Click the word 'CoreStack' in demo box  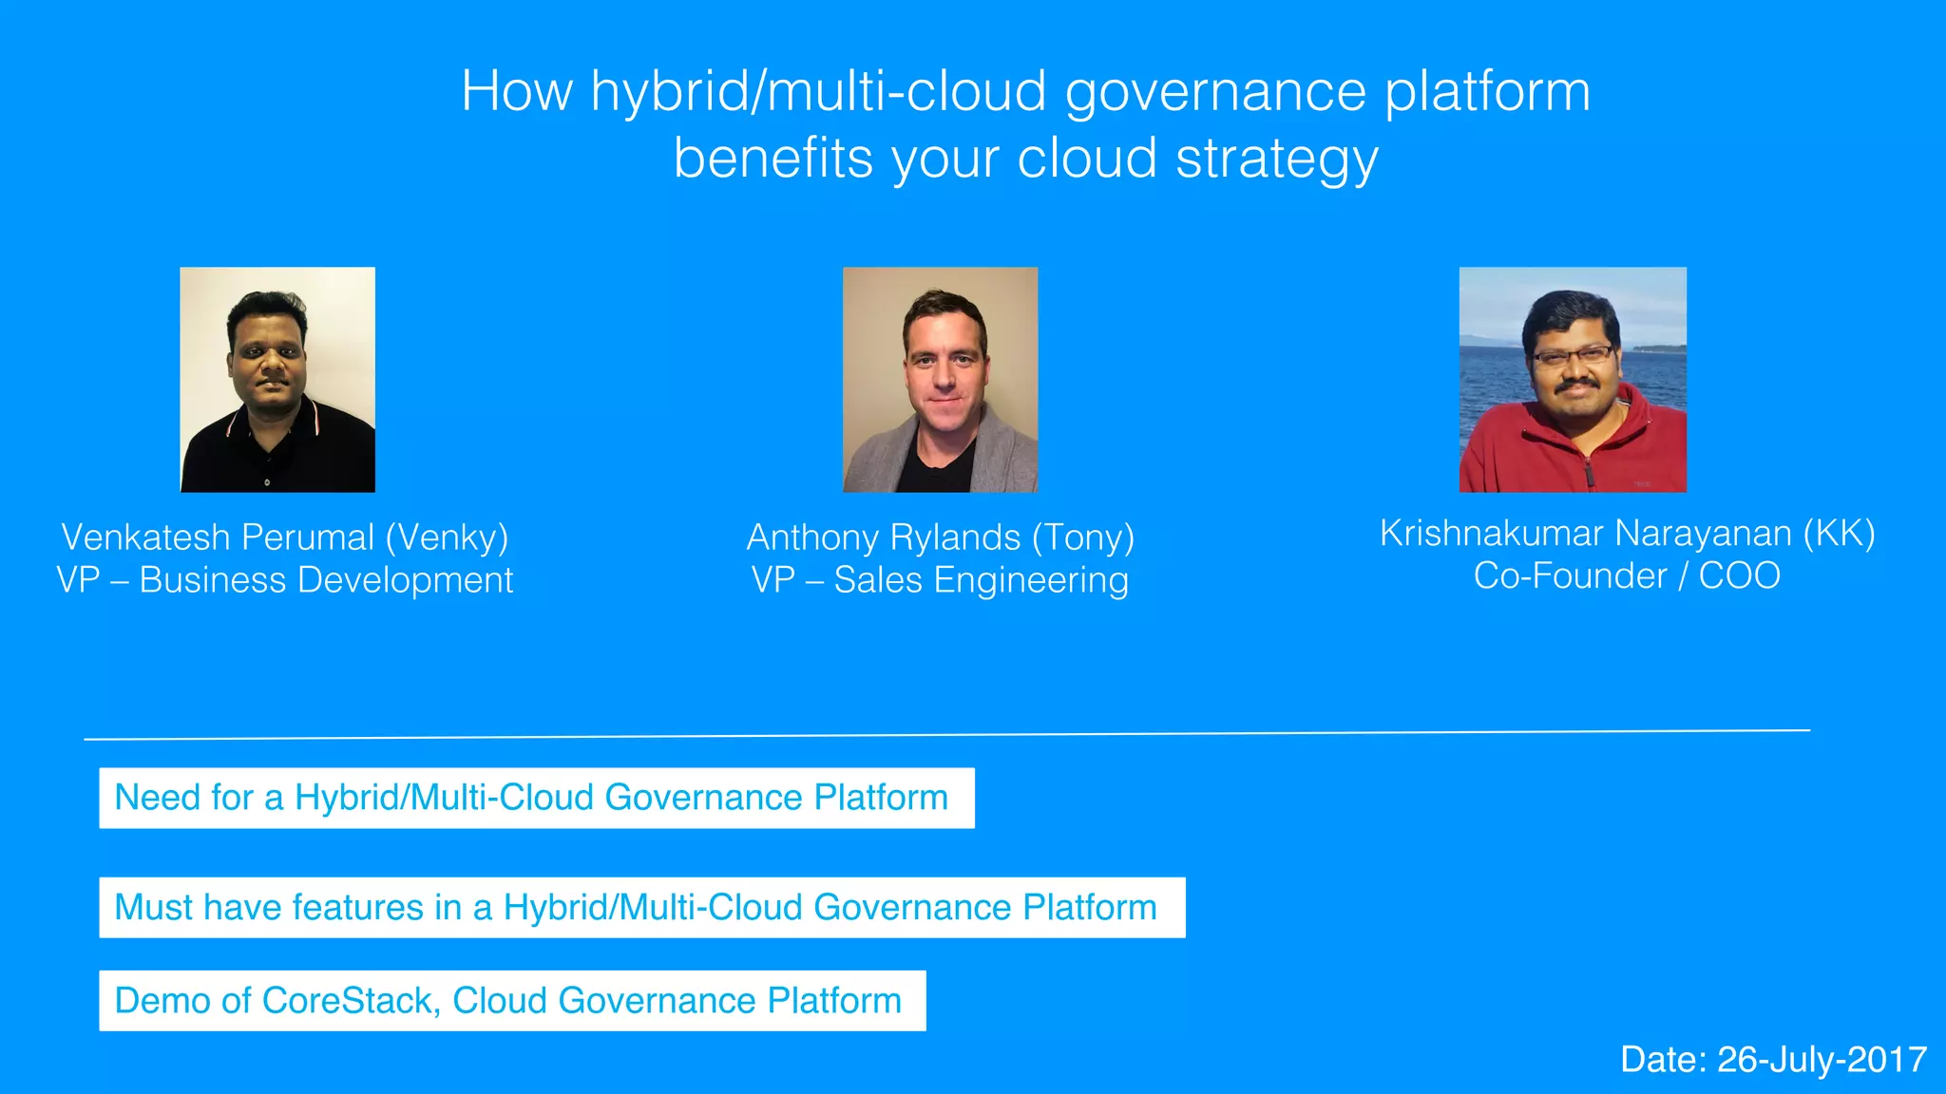348,1001
